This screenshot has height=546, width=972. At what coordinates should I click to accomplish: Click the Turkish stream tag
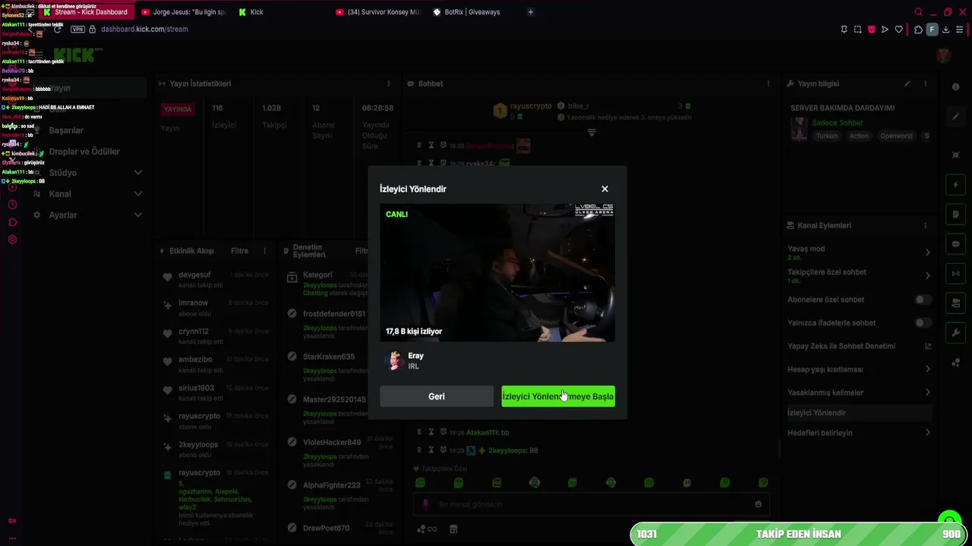[827, 136]
